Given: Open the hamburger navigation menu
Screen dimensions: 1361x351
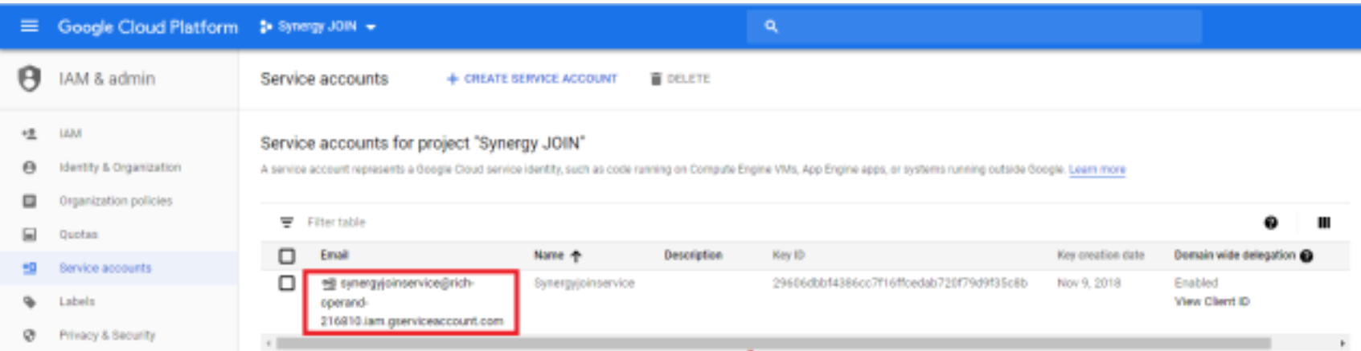Looking at the screenshot, I should (x=29, y=27).
